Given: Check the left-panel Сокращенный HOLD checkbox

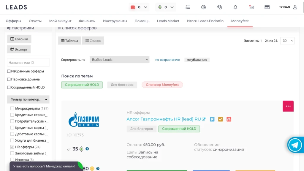Looking at the screenshot, I should 9,88.
